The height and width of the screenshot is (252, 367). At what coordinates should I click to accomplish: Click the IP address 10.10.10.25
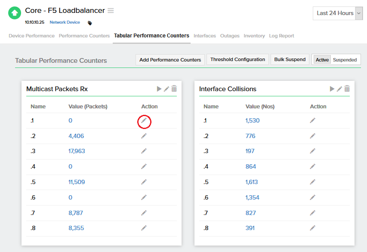pos(35,22)
